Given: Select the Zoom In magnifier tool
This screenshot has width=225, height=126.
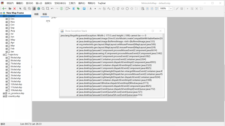Looking at the screenshot, I should (25, 9).
